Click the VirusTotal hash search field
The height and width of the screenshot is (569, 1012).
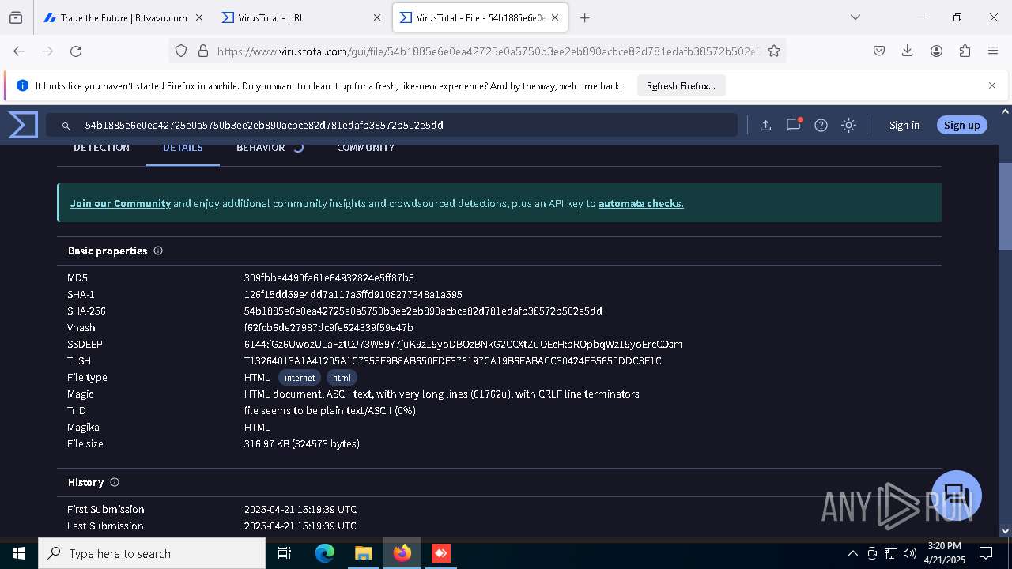point(391,125)
